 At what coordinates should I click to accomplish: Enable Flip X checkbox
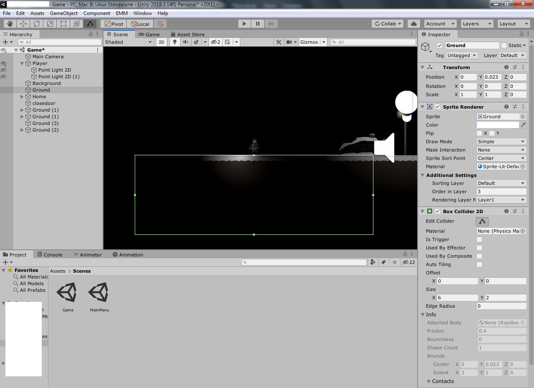pos(479,133)
